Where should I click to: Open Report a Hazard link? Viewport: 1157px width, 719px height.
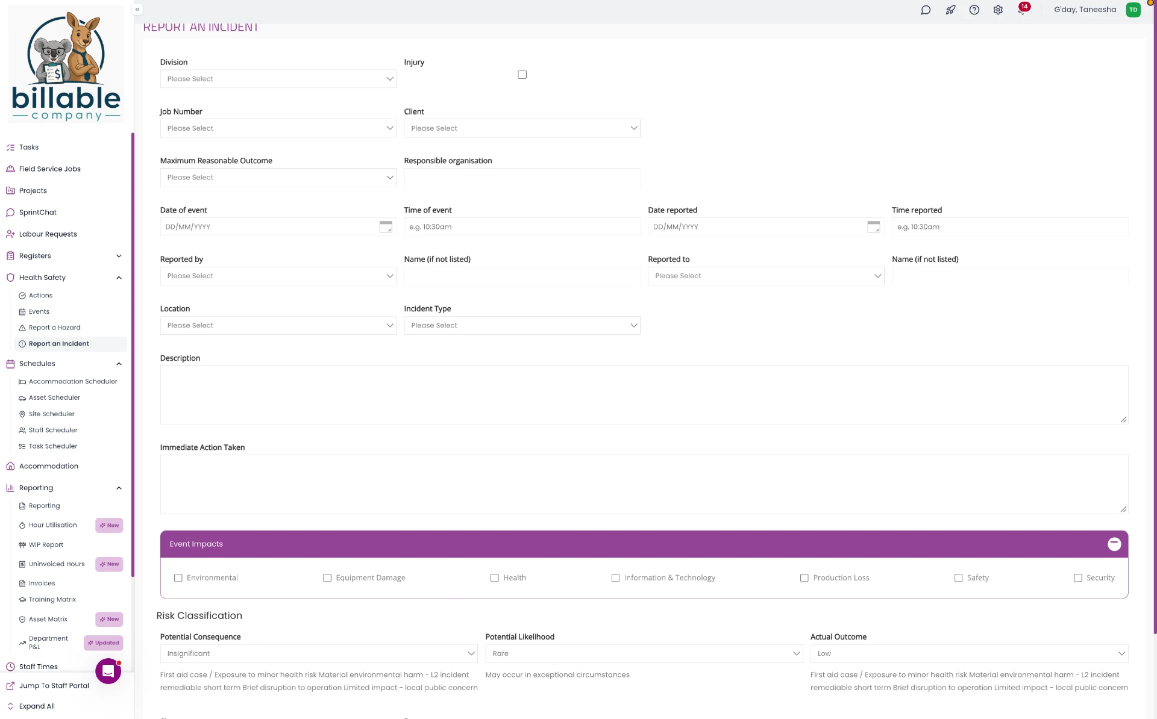[x=55, y=328]
